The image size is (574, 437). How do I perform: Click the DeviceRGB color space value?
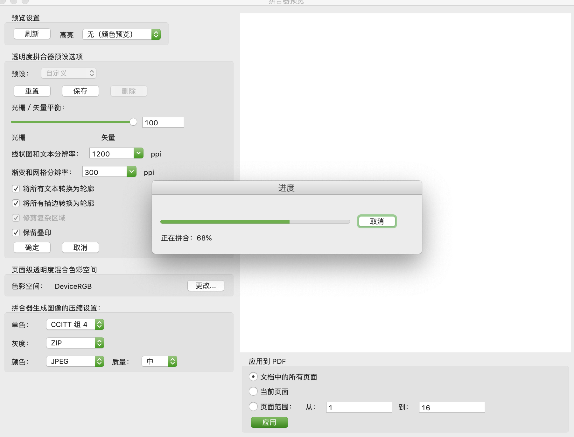click(x=73, y=286)
